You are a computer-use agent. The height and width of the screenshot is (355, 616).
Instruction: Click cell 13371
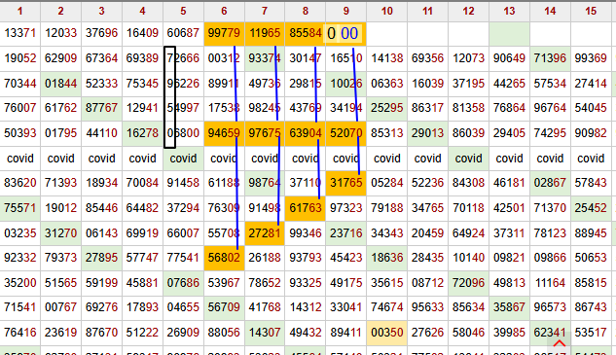pyautogui.click(x=20, y=33)
